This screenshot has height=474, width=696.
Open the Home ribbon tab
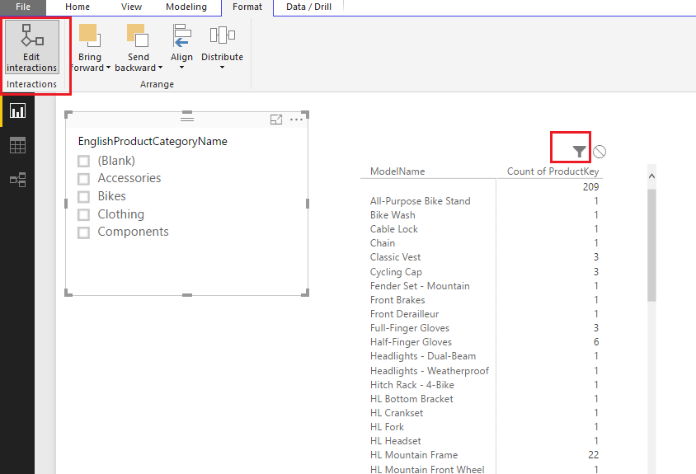(78, 7)
